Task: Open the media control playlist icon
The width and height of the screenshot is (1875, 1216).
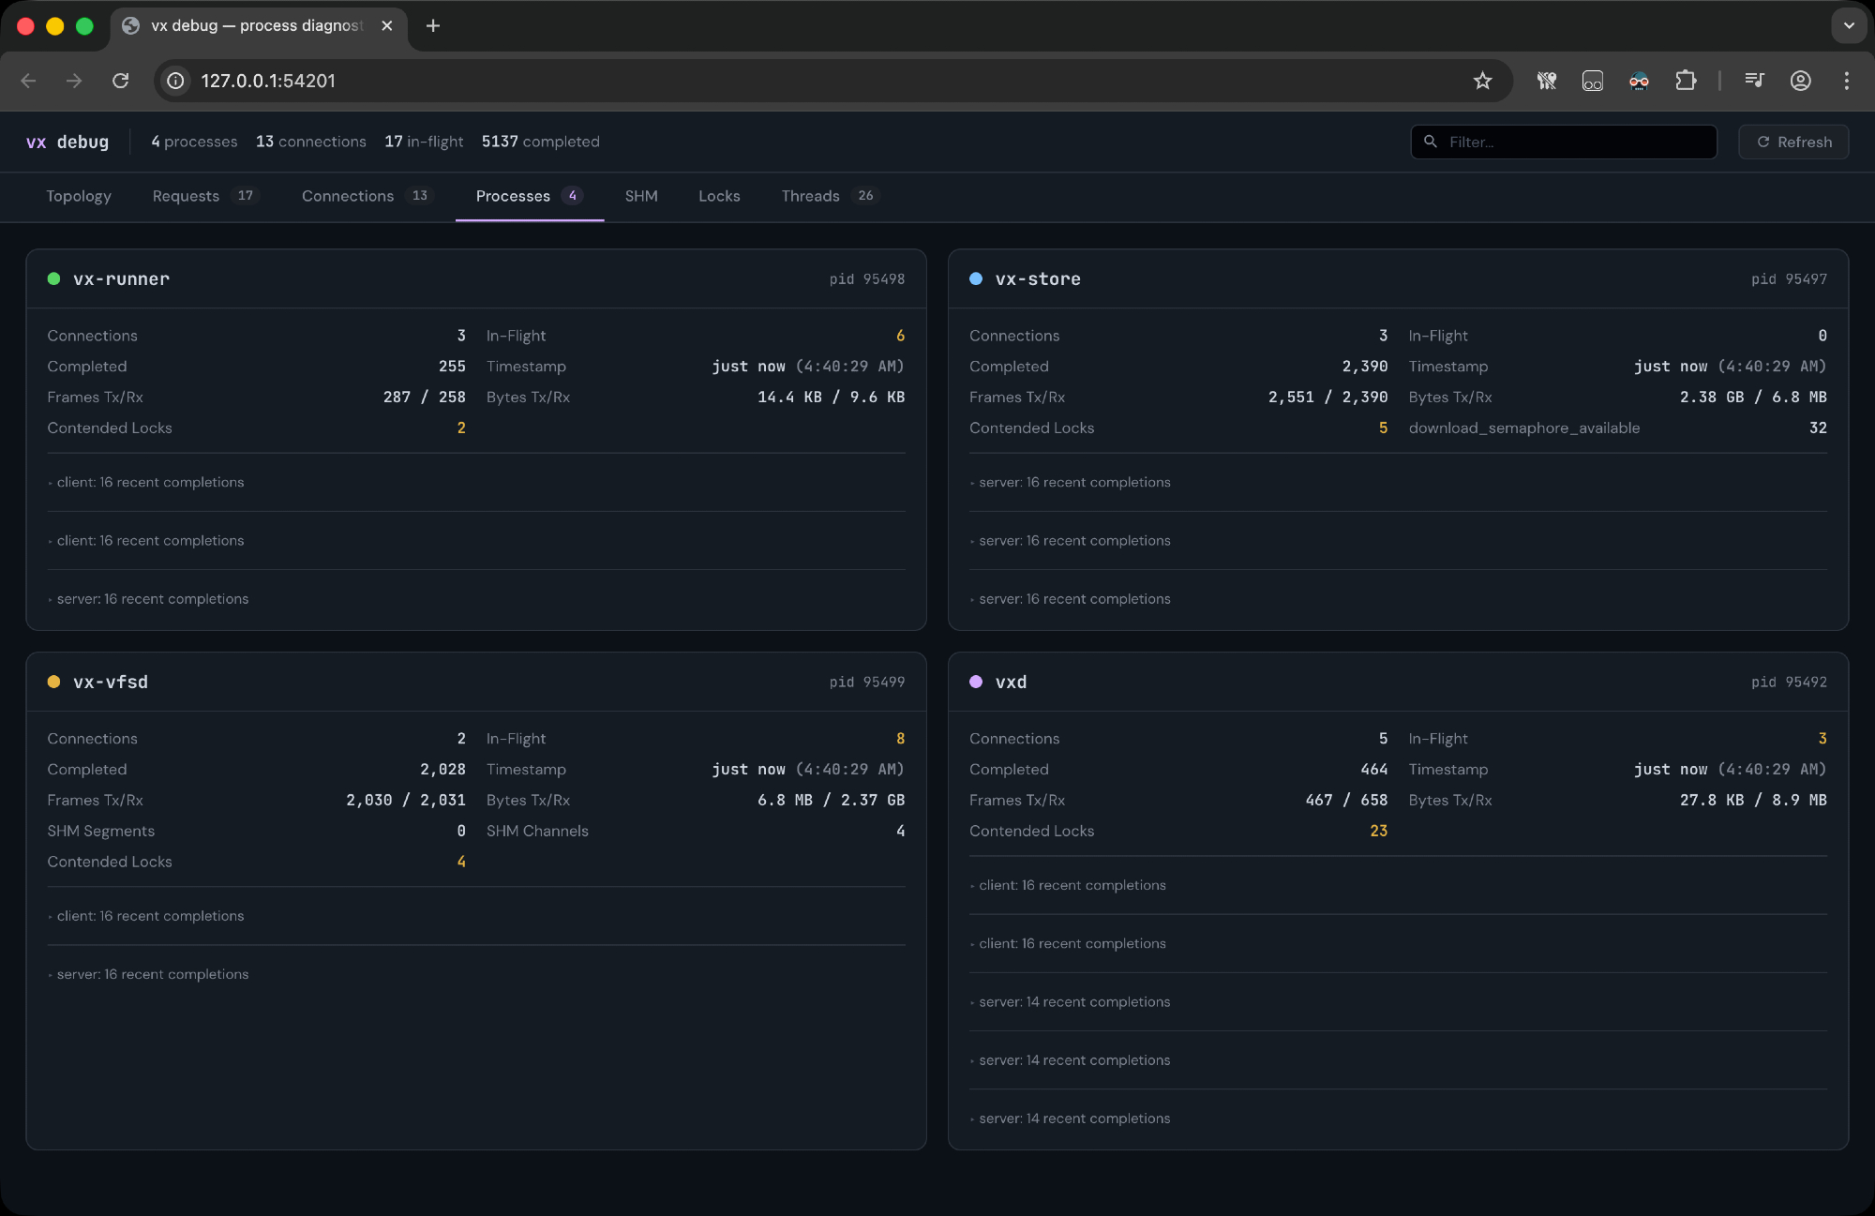Action: (1754, 81)
